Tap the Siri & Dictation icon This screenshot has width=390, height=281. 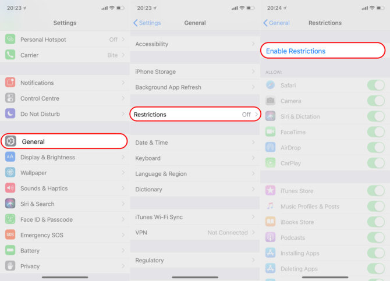coord(270,116)
